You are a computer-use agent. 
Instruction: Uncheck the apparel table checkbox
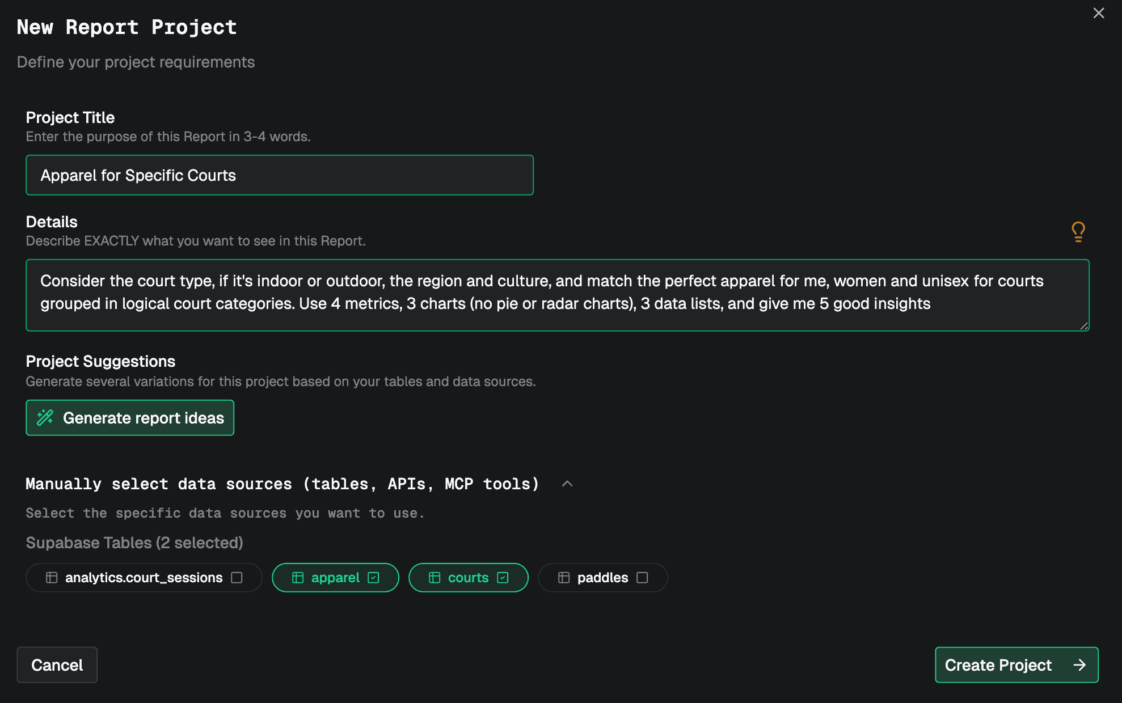tap(373, 578)
